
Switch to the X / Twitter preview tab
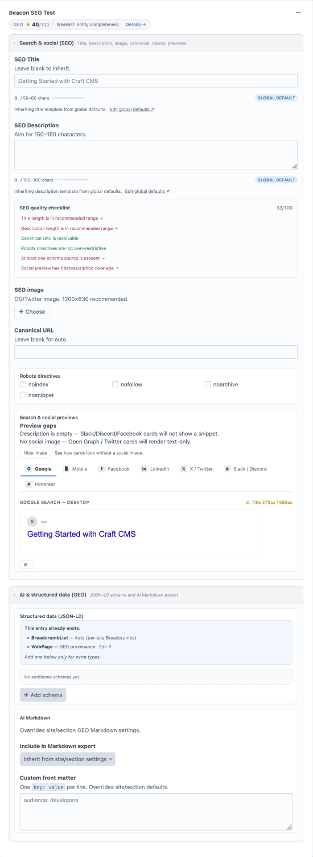tap(196, 469)
